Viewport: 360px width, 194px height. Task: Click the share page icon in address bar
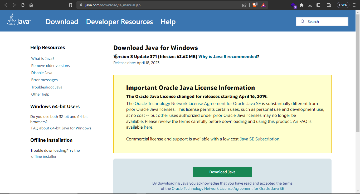coord(244,5)
